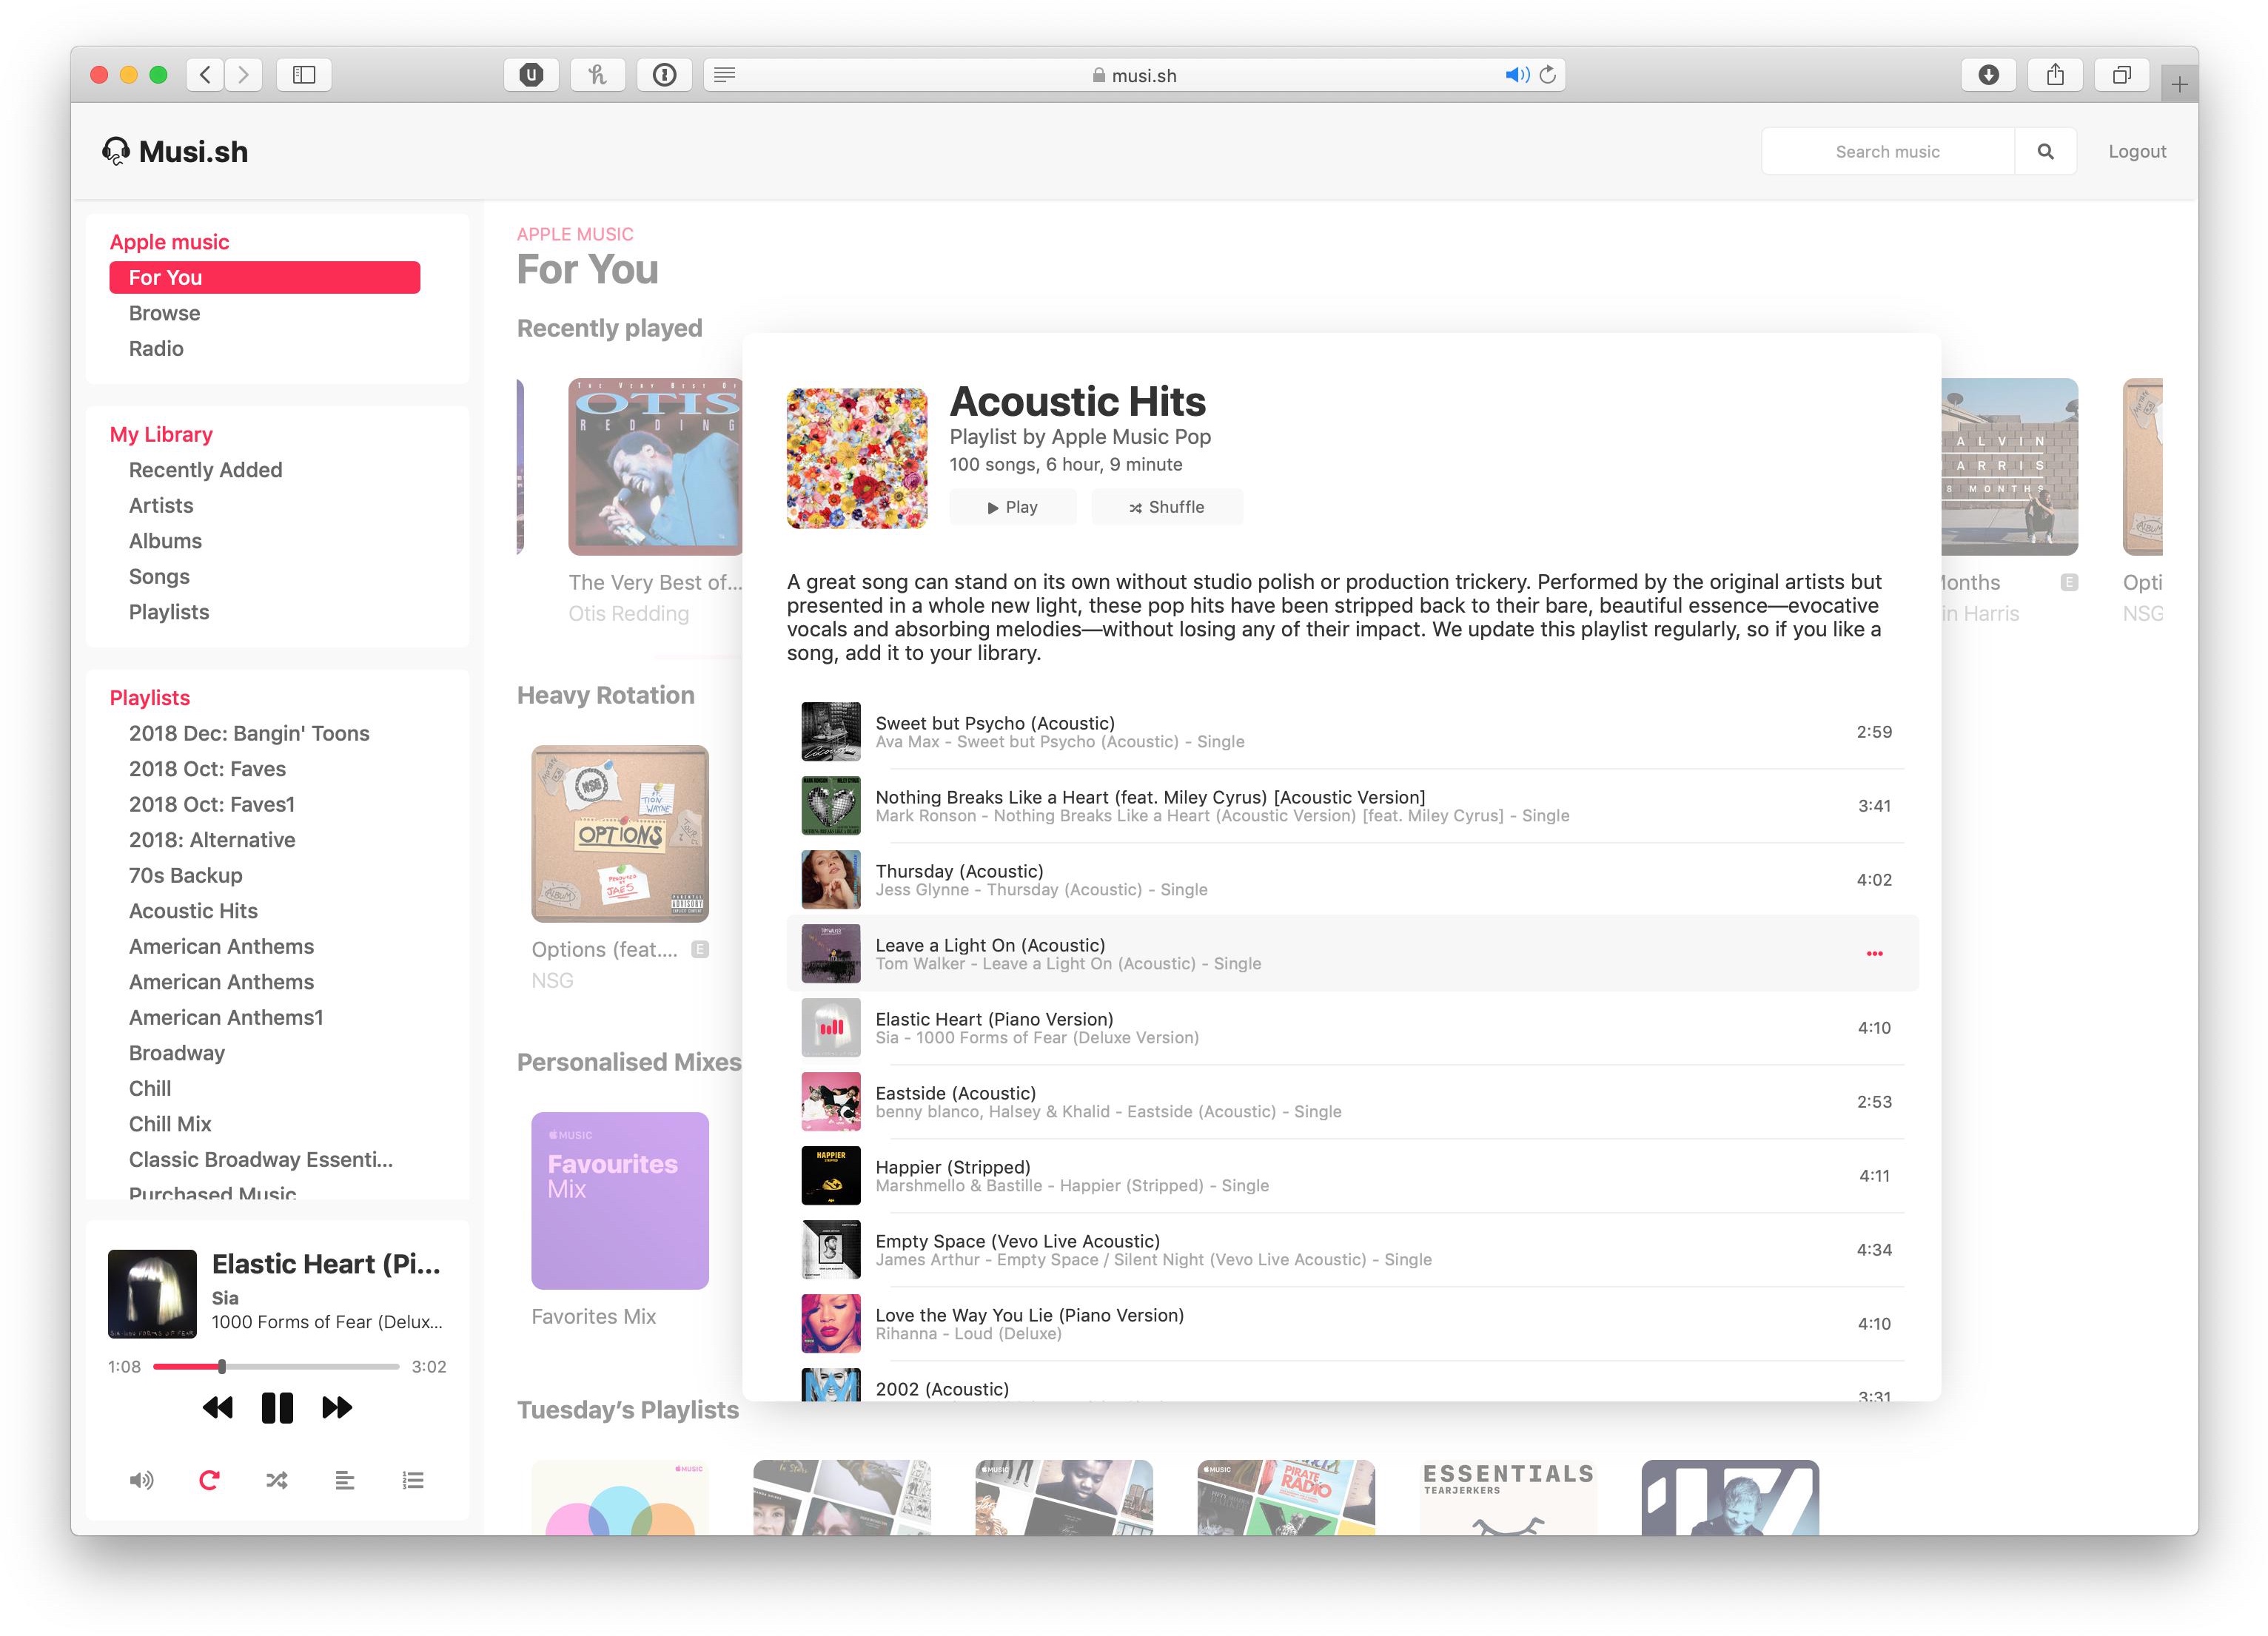Screen dimensions: 2268x1636
Task: Click the player volume speaker icon
Action: tap(141, 1480)
